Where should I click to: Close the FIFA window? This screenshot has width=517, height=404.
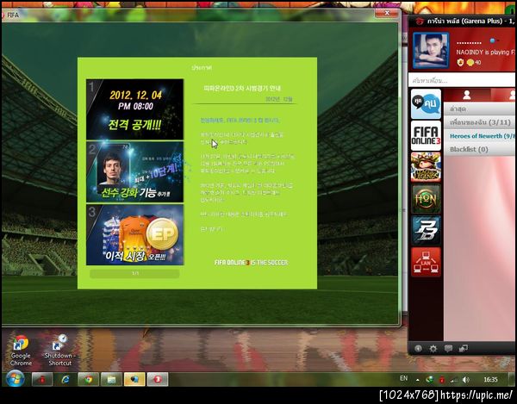click(387, 13)
